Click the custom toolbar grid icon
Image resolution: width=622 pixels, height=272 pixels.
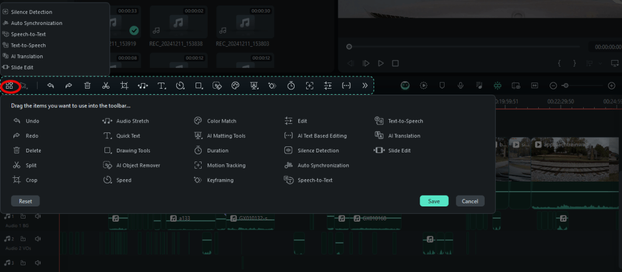coord(10,86)
